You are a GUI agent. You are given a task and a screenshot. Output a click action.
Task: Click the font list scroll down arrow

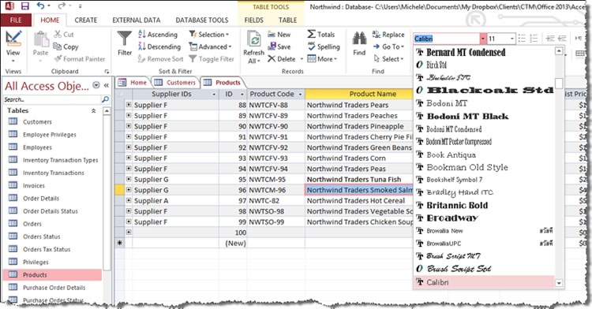click(x=559, y=283)
